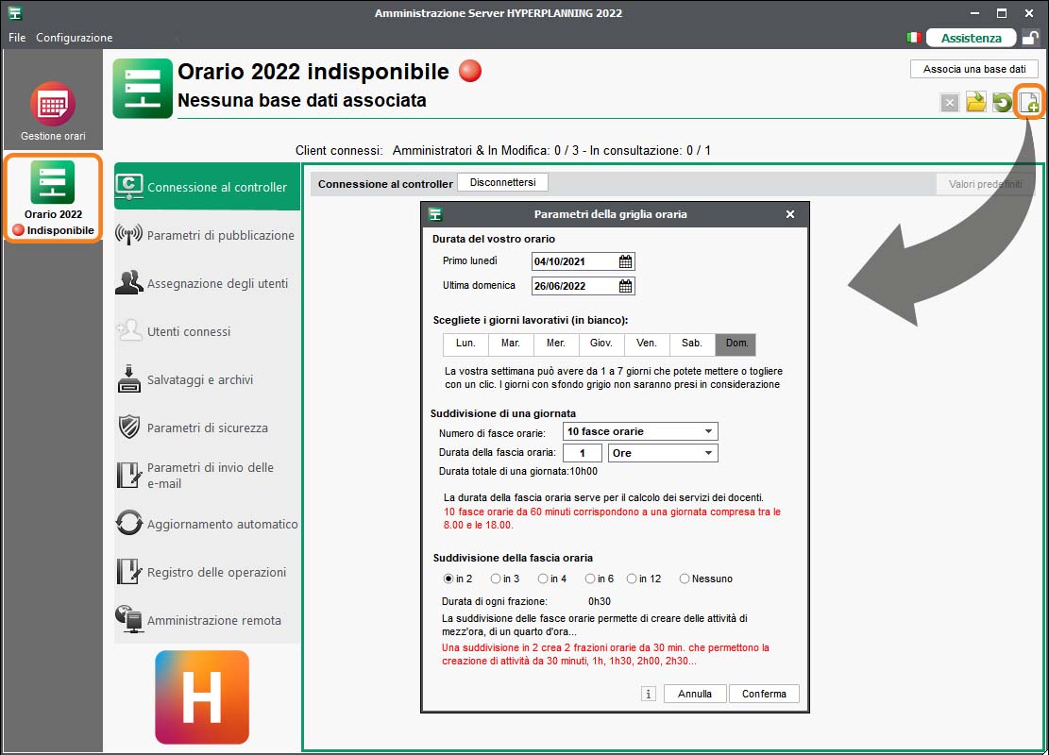Click the new database icon in the toolbar
The height and width of the screenshot is (755, 1049).
point(1029,102)
